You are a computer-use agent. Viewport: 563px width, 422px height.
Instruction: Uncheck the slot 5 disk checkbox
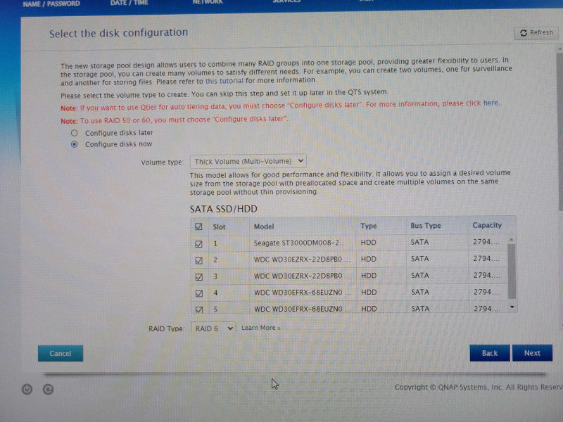click(199, 309)
